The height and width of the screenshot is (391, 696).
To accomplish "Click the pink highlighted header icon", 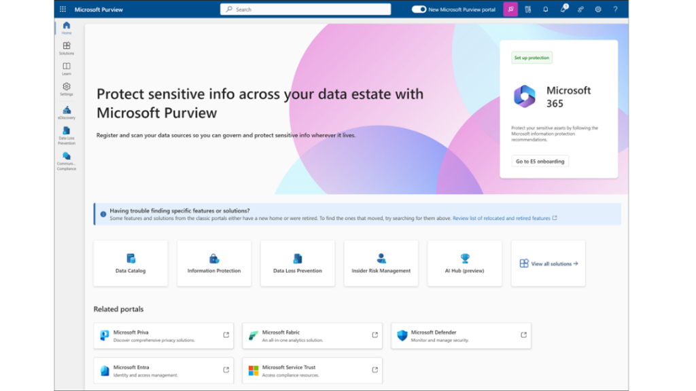I will (510, 9).
